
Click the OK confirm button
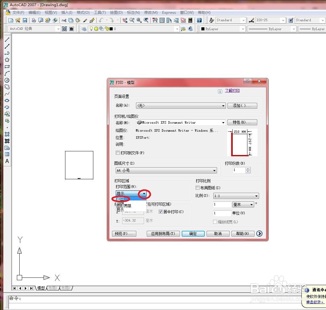[x=193, y=234]
